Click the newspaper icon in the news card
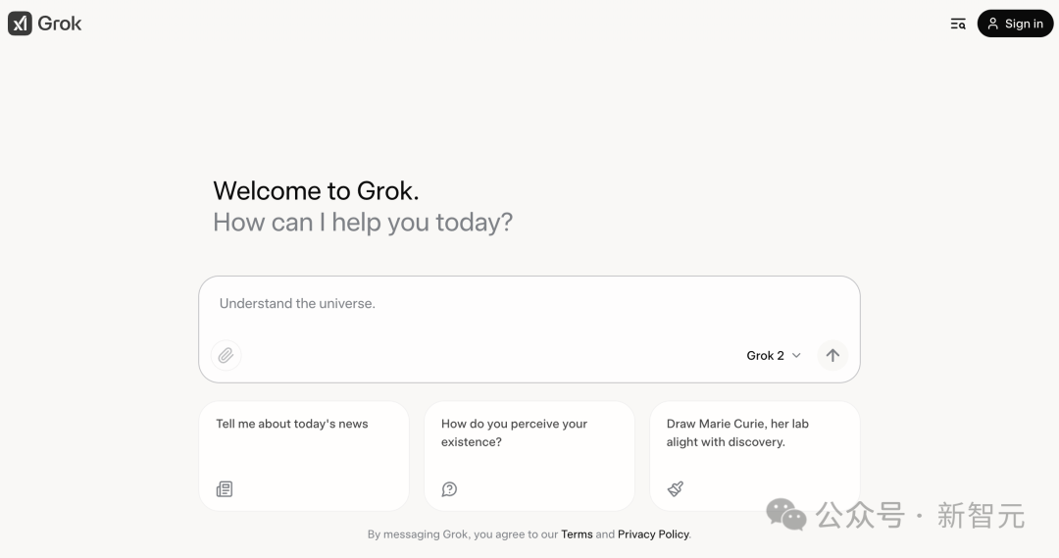The height and width of the screenshot is (558, 1059). coord(225,488)
